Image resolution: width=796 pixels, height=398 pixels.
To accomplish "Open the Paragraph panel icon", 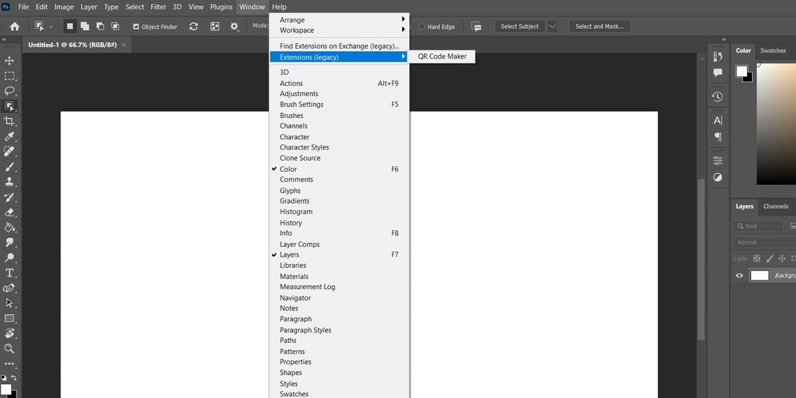I will point(718,137).
